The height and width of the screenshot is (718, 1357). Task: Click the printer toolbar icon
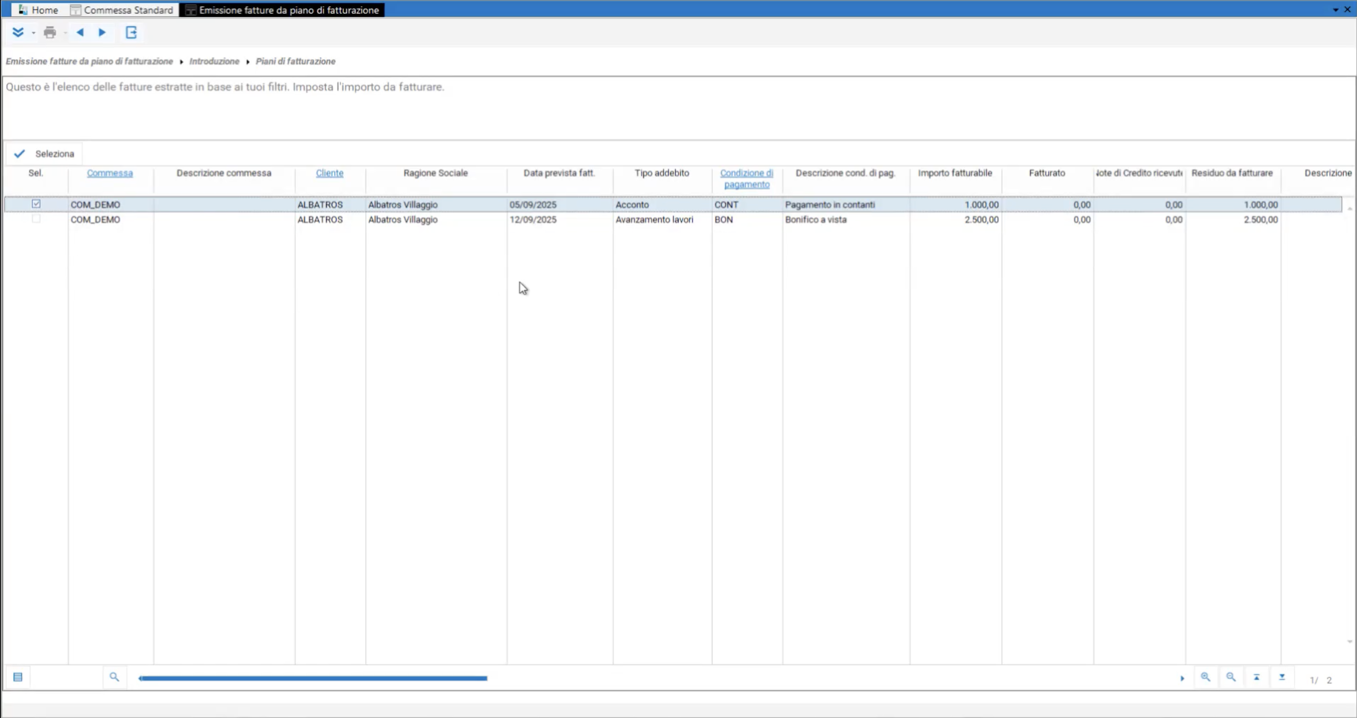coord(50,33)
